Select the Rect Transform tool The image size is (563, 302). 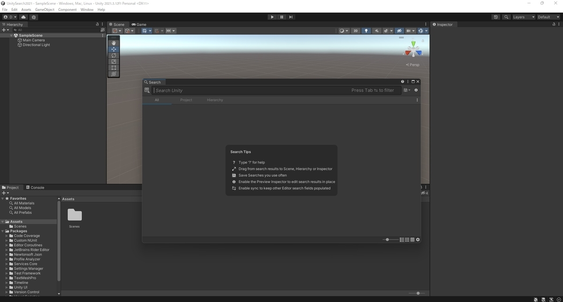coord(114,68)
